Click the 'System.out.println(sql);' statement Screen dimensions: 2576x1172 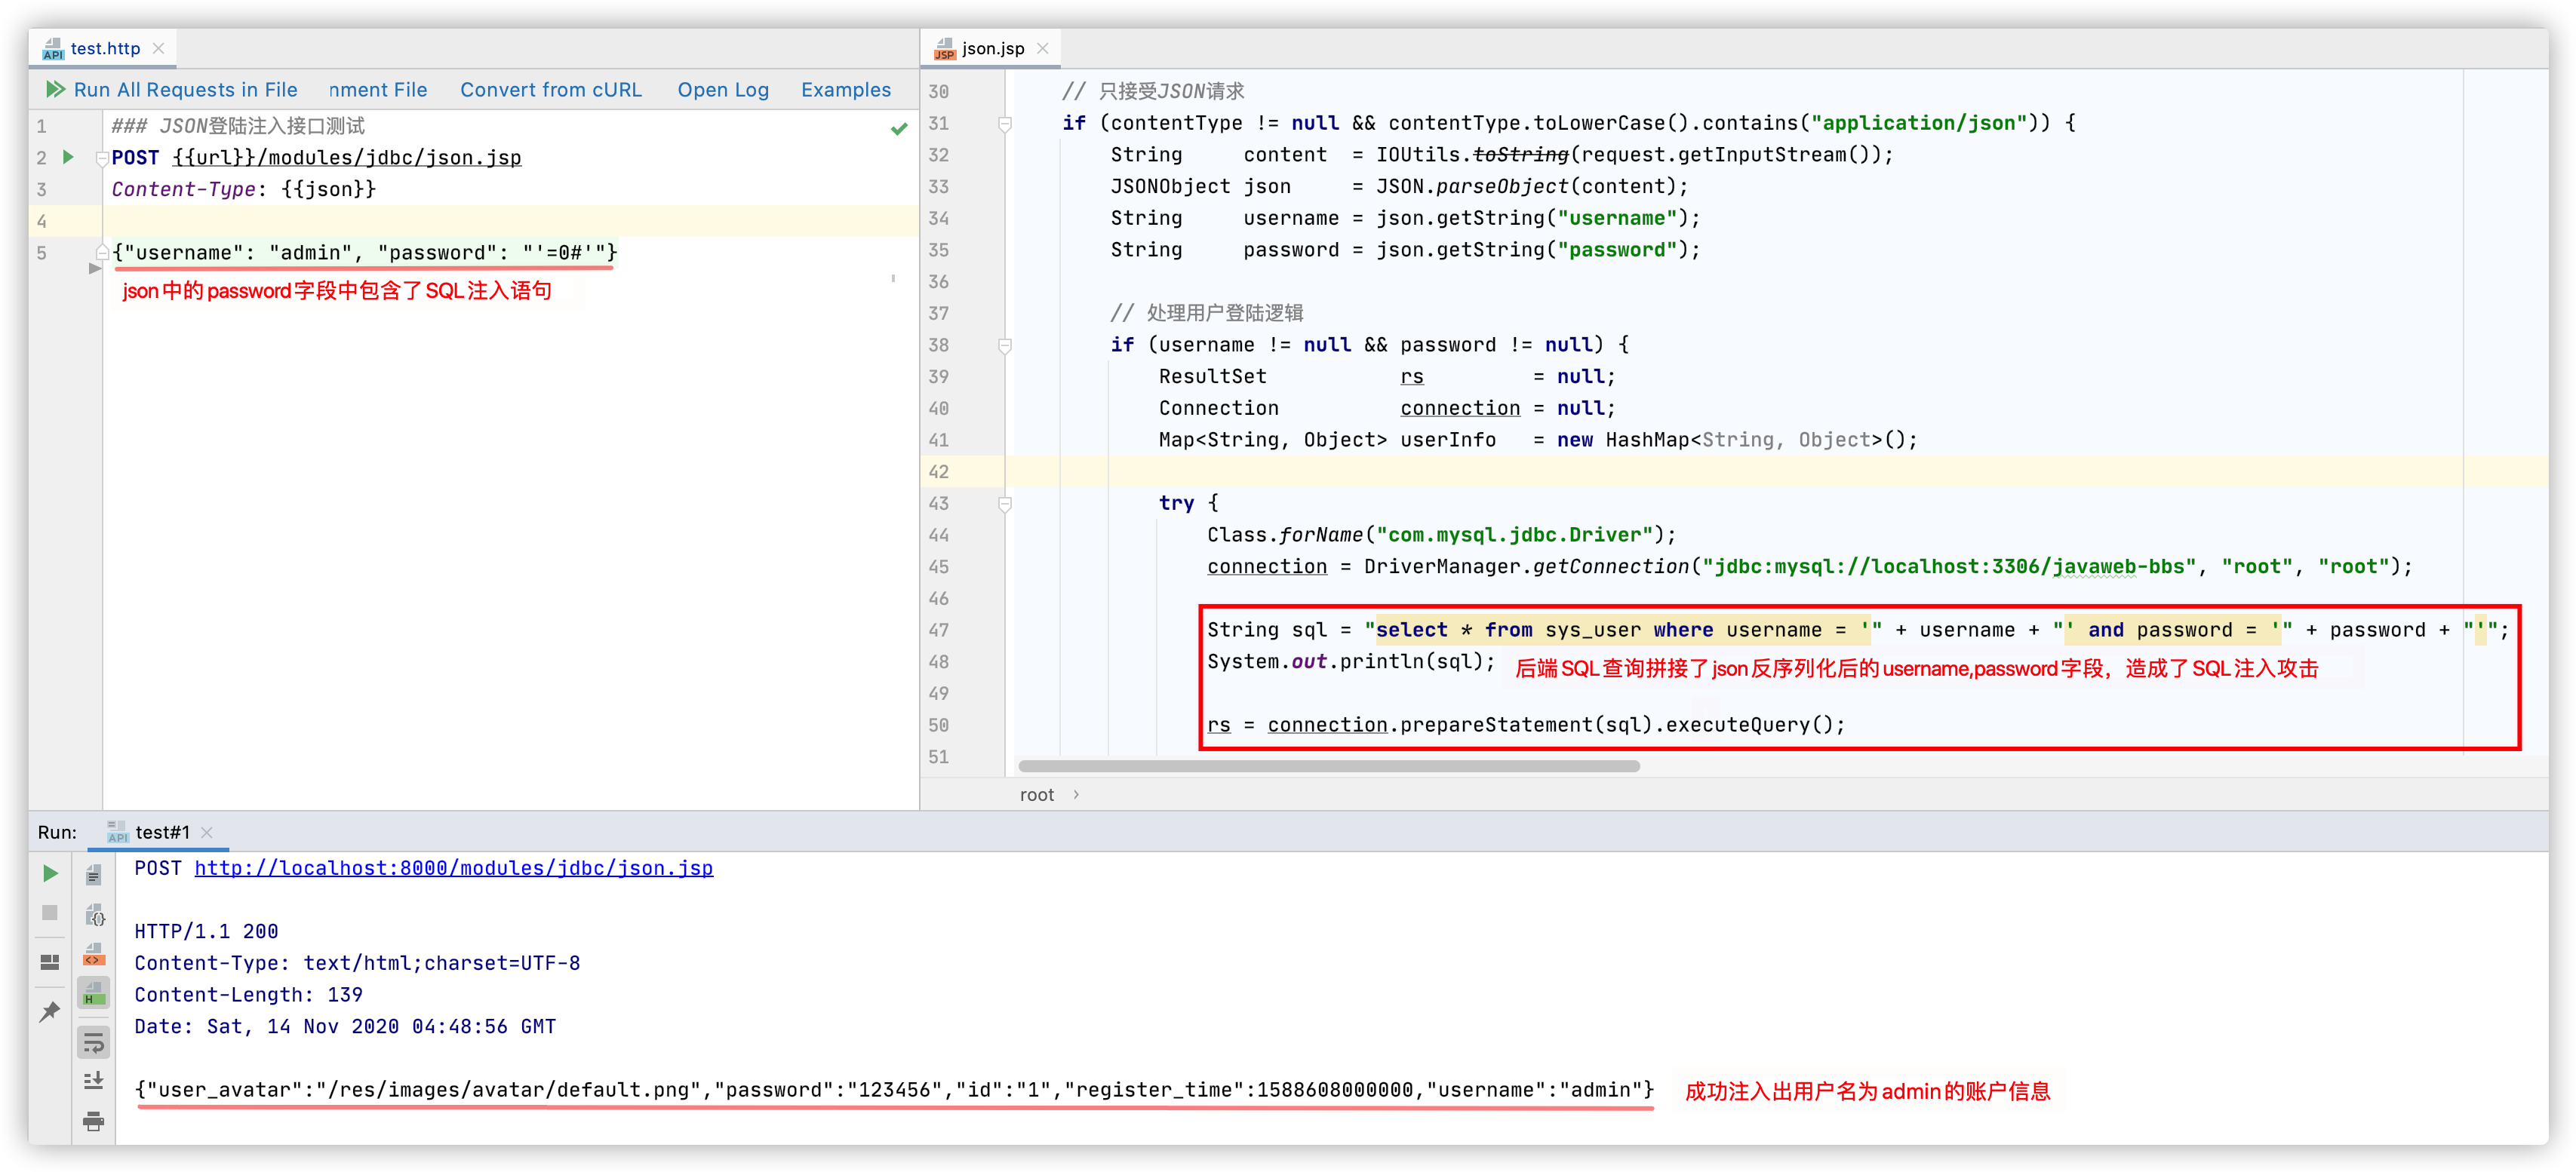(1351, 661)
